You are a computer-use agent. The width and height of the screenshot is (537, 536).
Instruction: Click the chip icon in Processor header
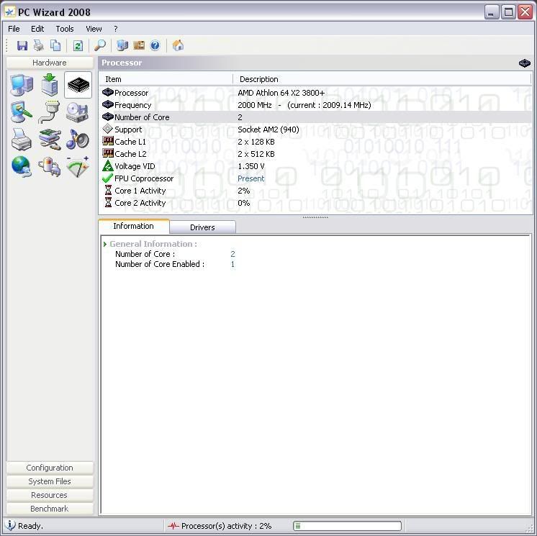pos(524,63)
